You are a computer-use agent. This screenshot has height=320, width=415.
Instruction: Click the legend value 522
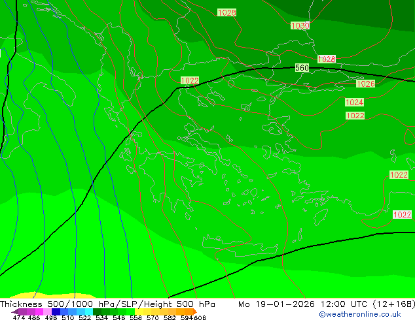pyautogui.click(x=84, y=317)
